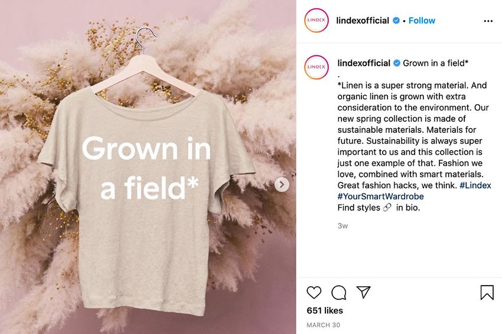Click the link emoji in caption
The width and height of the screenshot is (502, 334).
(x=387, y=208)
